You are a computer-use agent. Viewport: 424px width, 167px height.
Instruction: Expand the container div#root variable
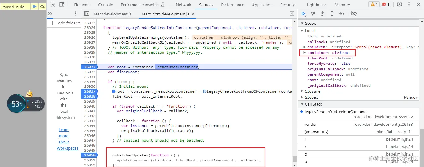[x=305, y=53]
